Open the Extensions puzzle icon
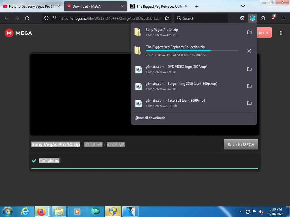 (263, 18)
